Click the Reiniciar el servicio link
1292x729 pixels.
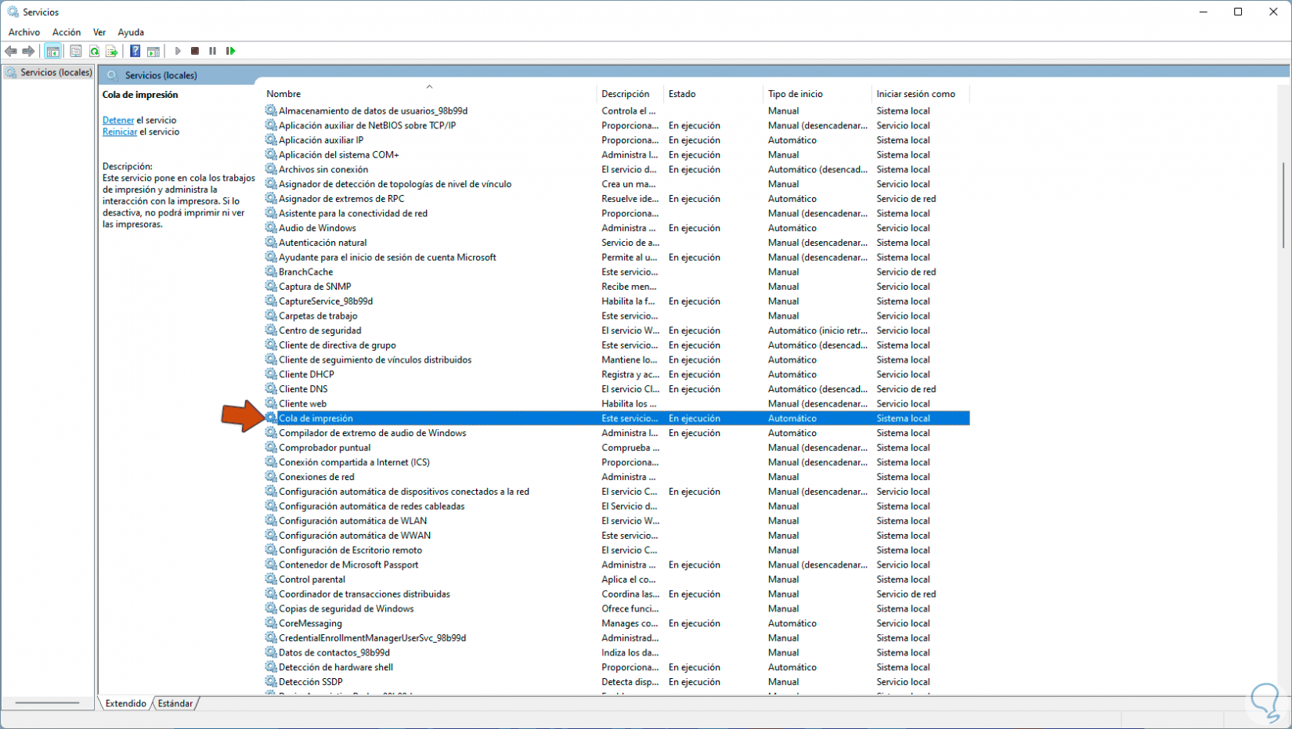point(120,132)
